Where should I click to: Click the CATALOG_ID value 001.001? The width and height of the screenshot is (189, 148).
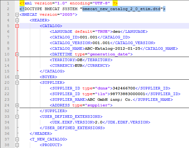pyautogui.click(x=89, y=37)
